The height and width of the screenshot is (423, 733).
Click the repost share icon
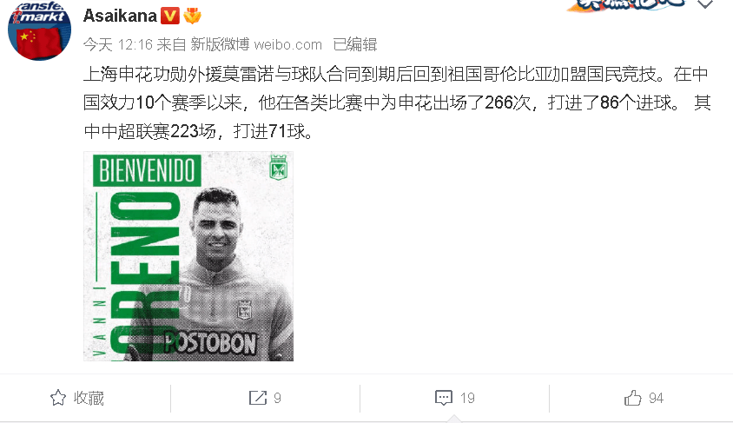[258, 398]
